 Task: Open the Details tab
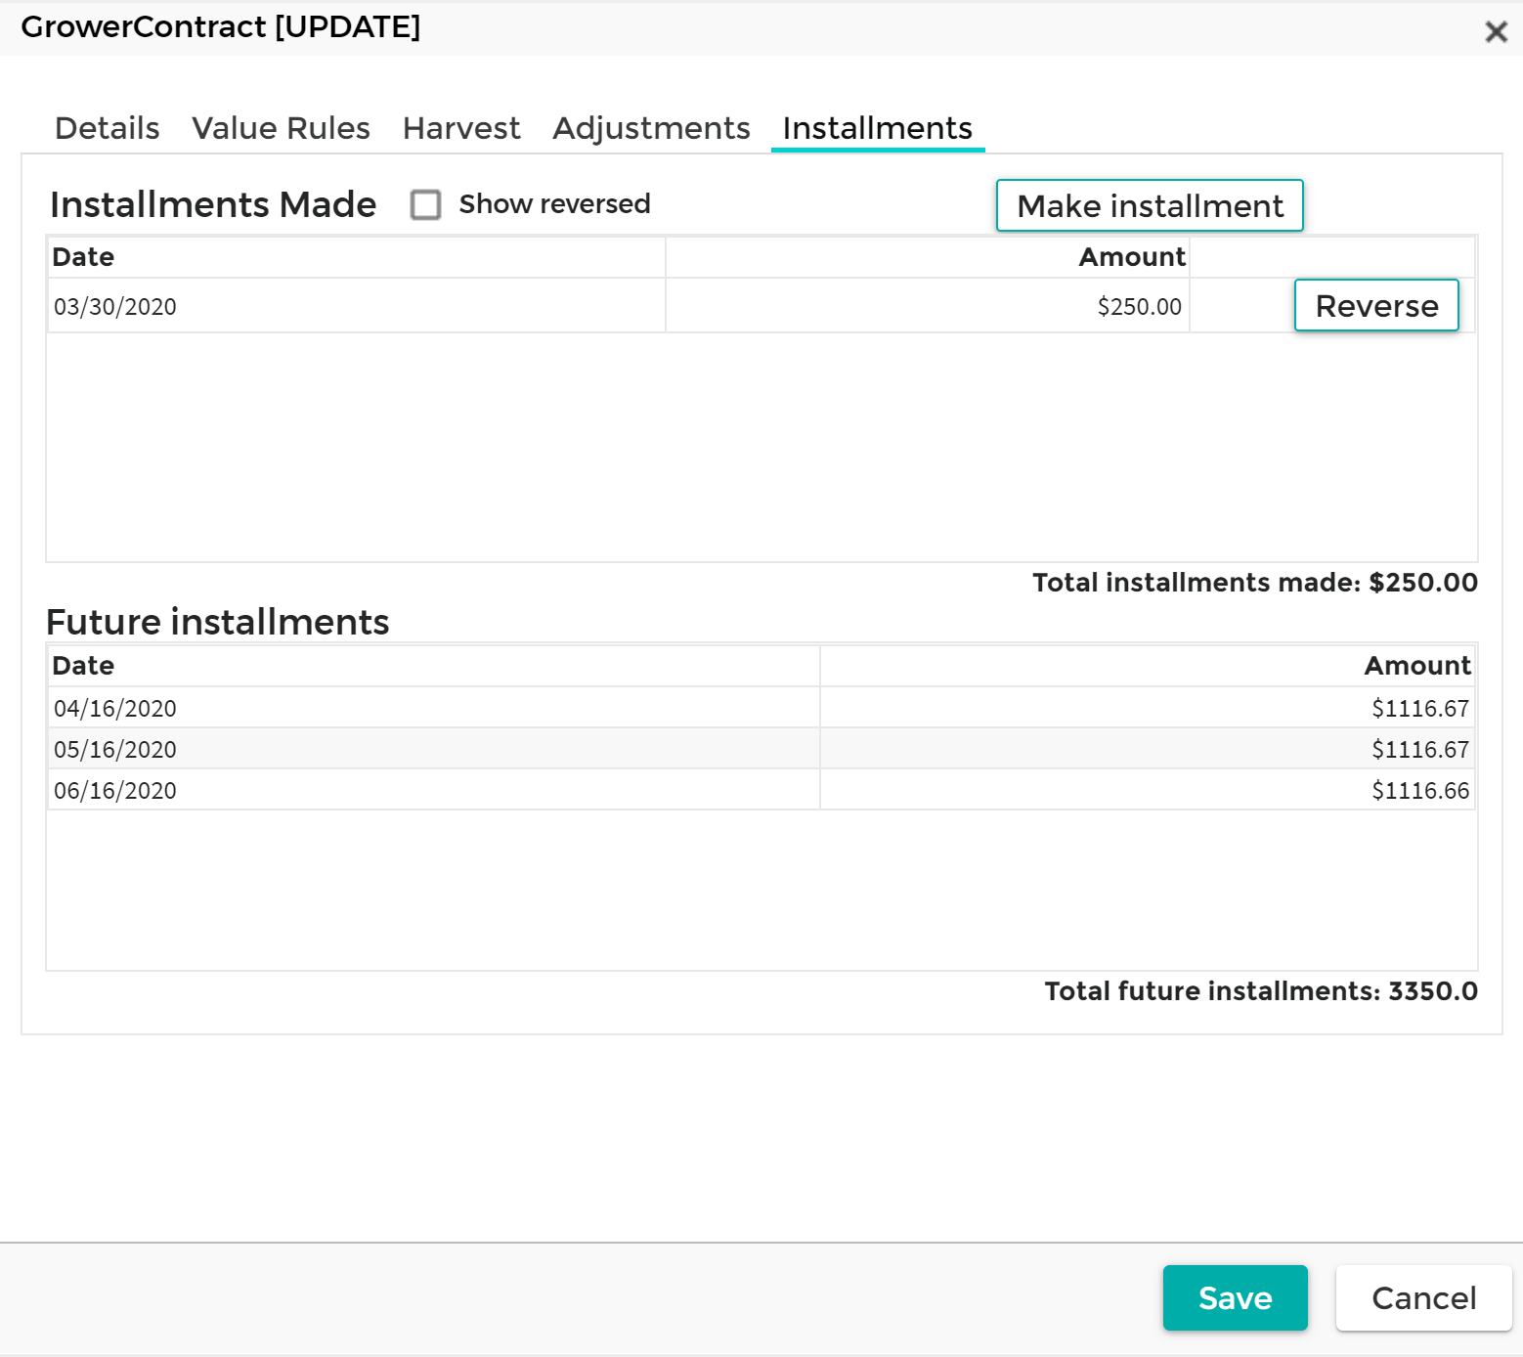pos(107,128)
